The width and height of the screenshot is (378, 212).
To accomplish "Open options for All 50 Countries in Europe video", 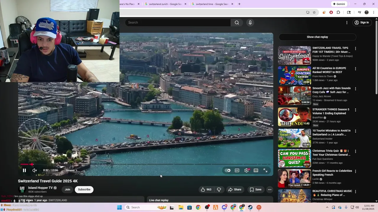I will 356,69.
